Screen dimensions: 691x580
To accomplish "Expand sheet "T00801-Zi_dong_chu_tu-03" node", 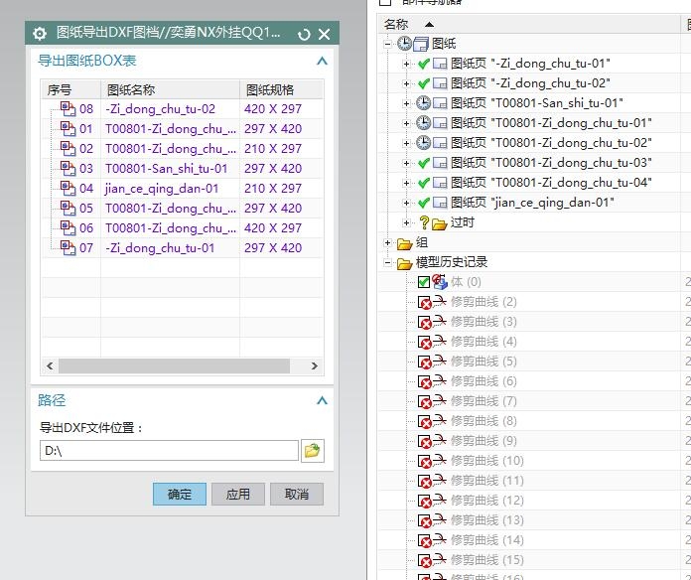I will [406, 163].
